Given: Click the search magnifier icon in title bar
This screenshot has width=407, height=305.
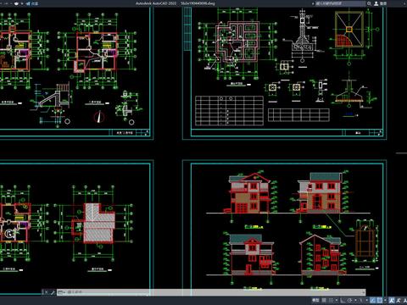Looking at the screenshot, I should [x=369, y=3].
